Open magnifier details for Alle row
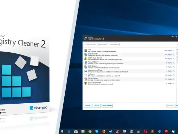This screenshot has width=178, height=134. point(174,51)
